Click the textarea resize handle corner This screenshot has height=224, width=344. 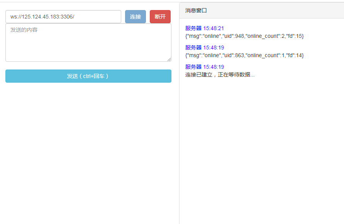point(169,59)
